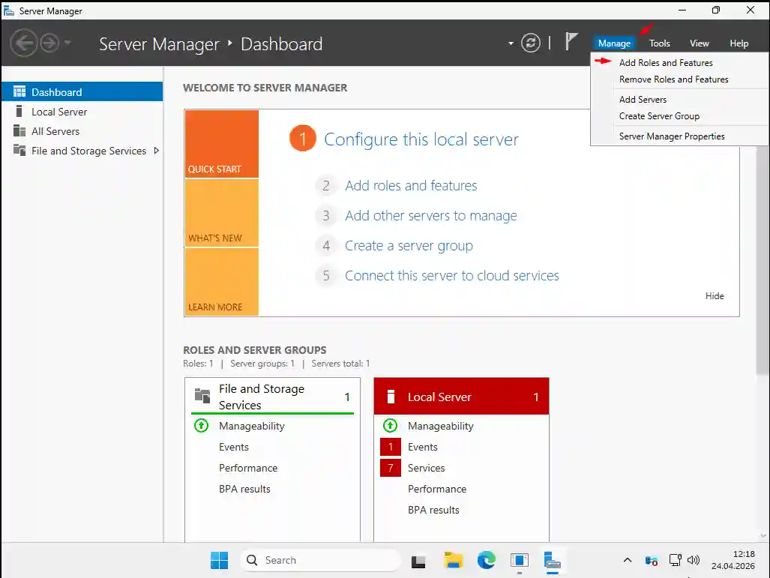Choose Add Roles and Features menu entry

[666, 62]
